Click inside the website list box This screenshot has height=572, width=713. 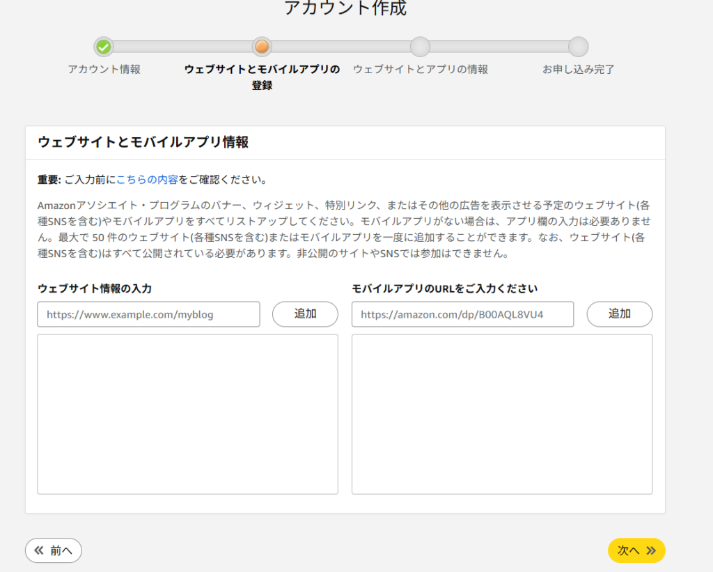pos(187,414)
